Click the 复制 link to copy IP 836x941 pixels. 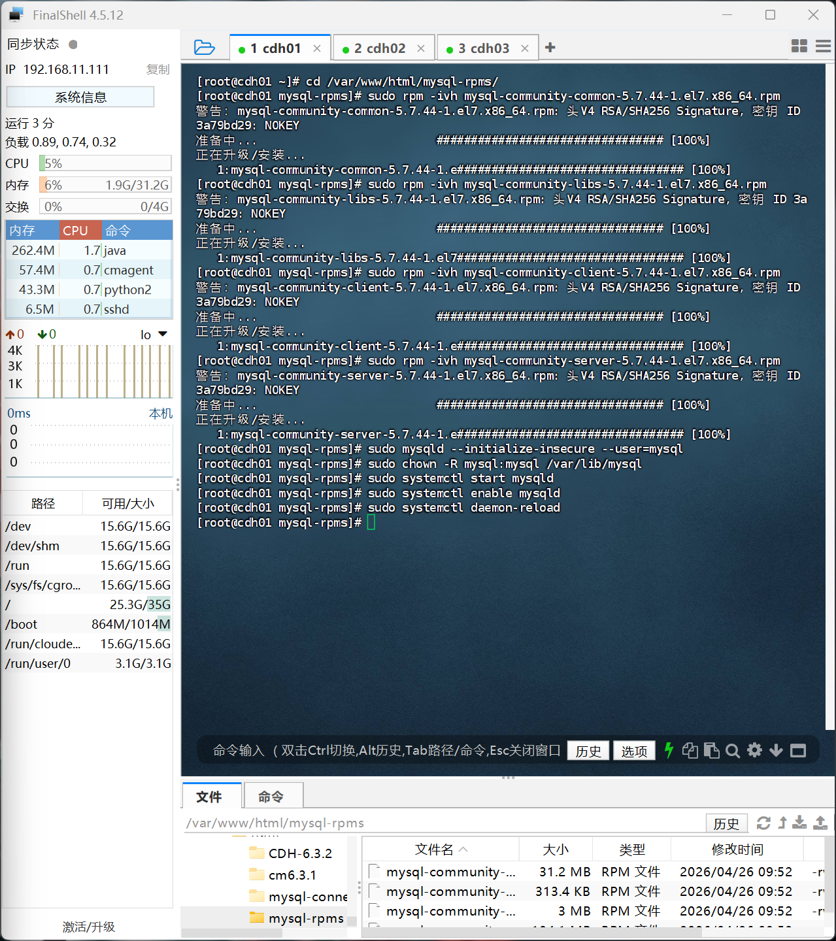[x=158, y=69]
